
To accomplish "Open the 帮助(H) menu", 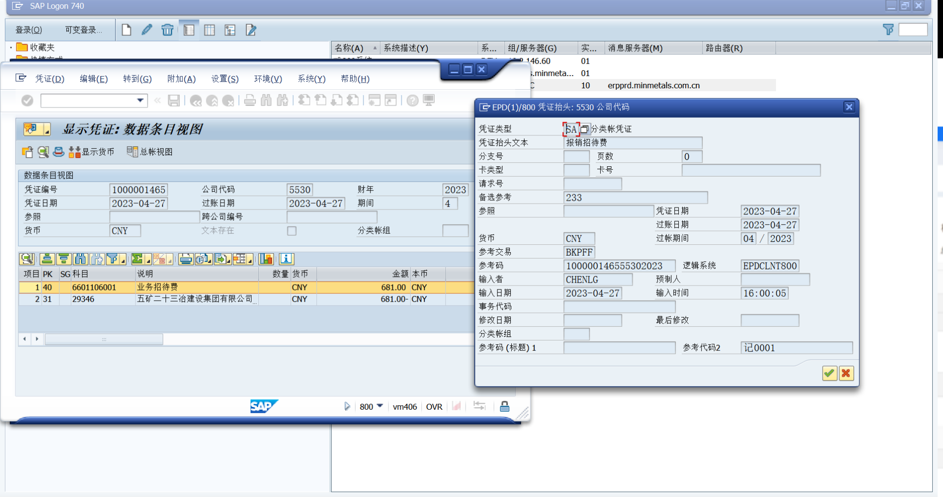I will (x=355, y=79).
